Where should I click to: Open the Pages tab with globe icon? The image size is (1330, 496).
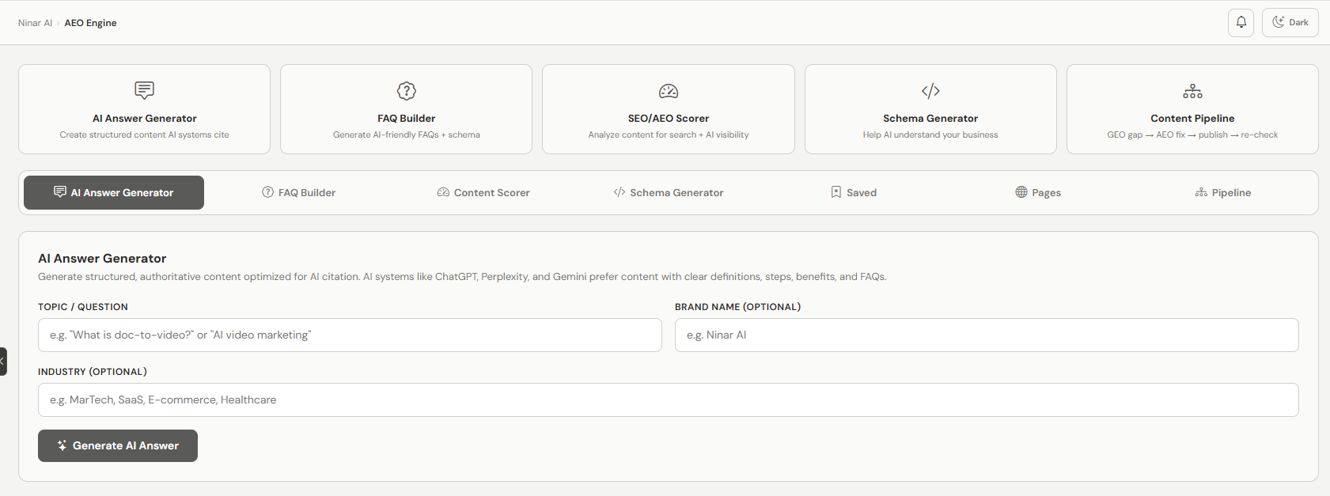tap(1038, 192)
